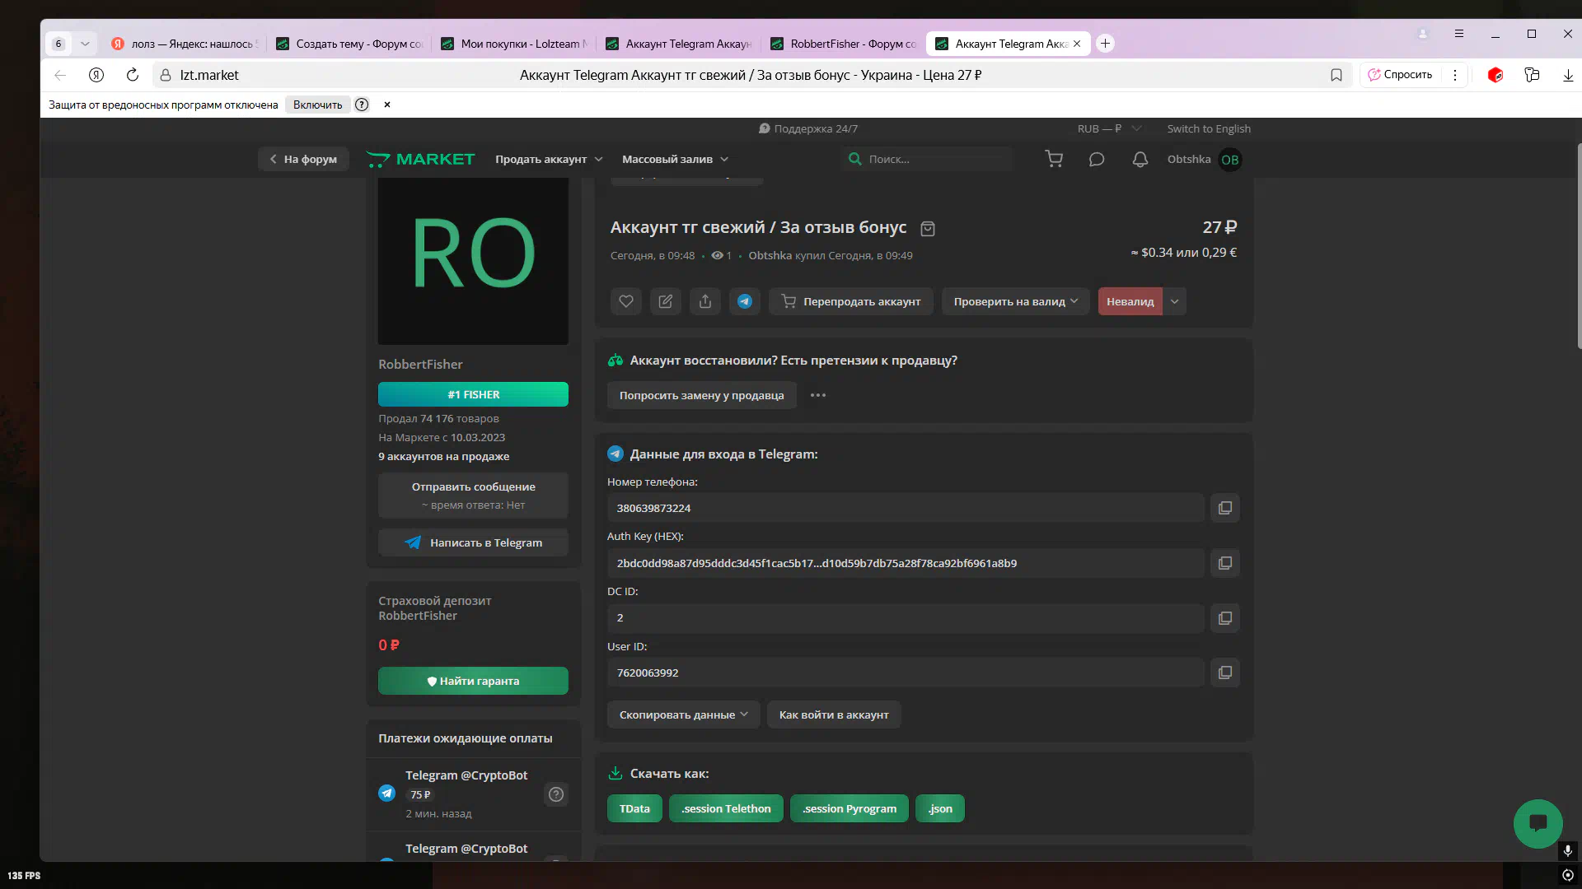Click the help question mark in protection bar

(x=362, y=105)
